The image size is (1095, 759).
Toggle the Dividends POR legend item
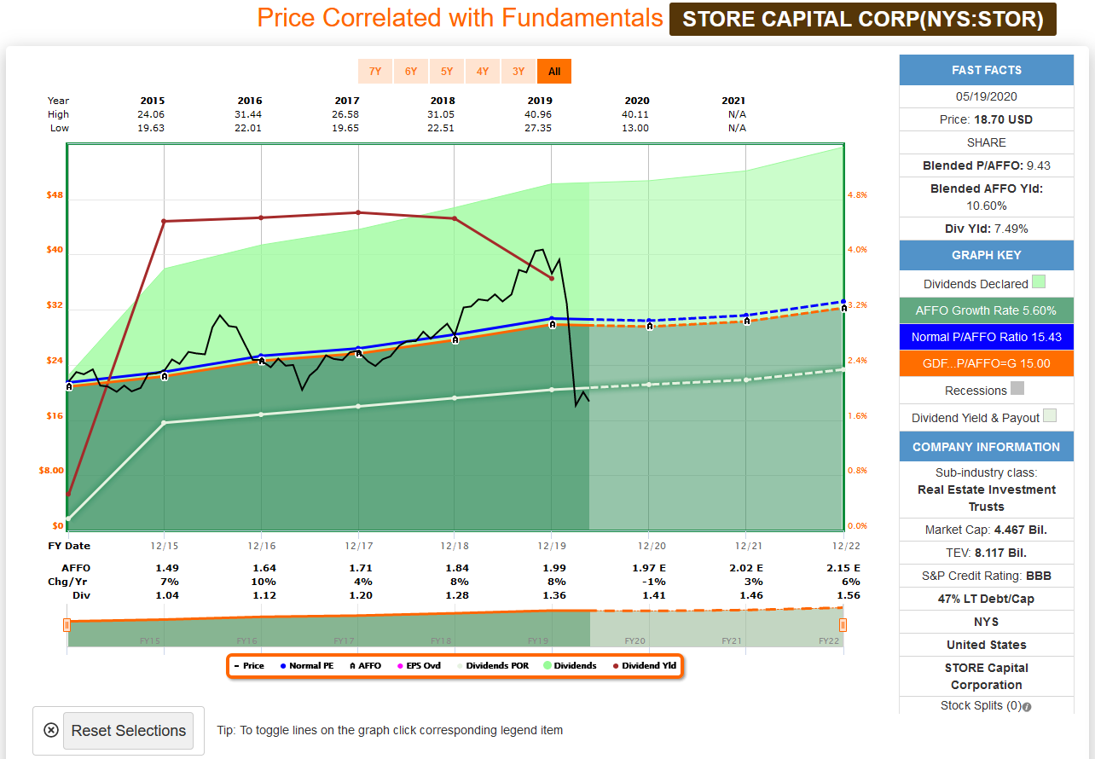pyautogui.click(x=492, y=665)
